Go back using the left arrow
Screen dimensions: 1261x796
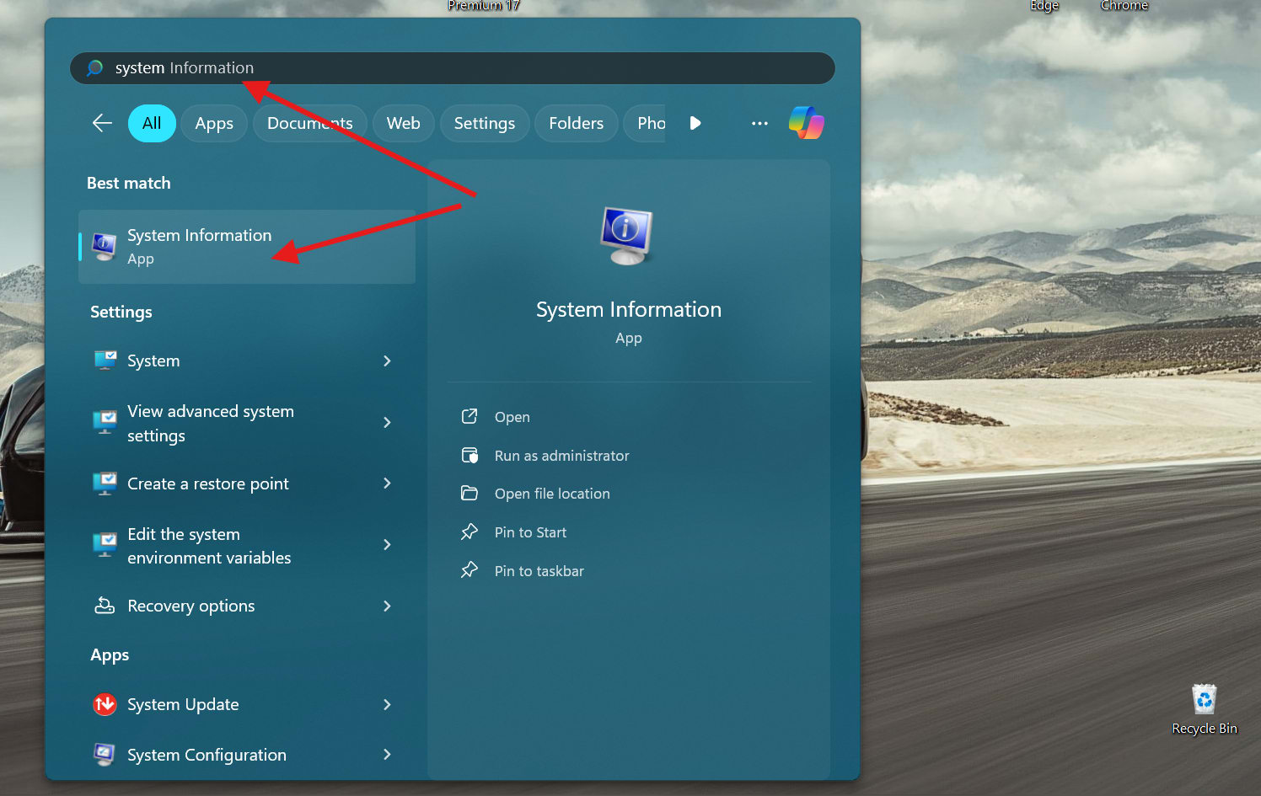coord(102,123)
